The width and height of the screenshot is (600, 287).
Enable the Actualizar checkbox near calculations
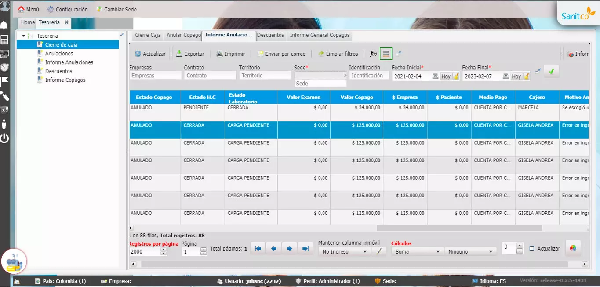tap(532, 248)
